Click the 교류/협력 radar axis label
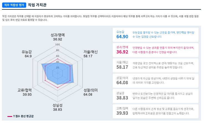The height and width of the screenshot is (123, 204). pyautogui.click(x=25, y=90)
